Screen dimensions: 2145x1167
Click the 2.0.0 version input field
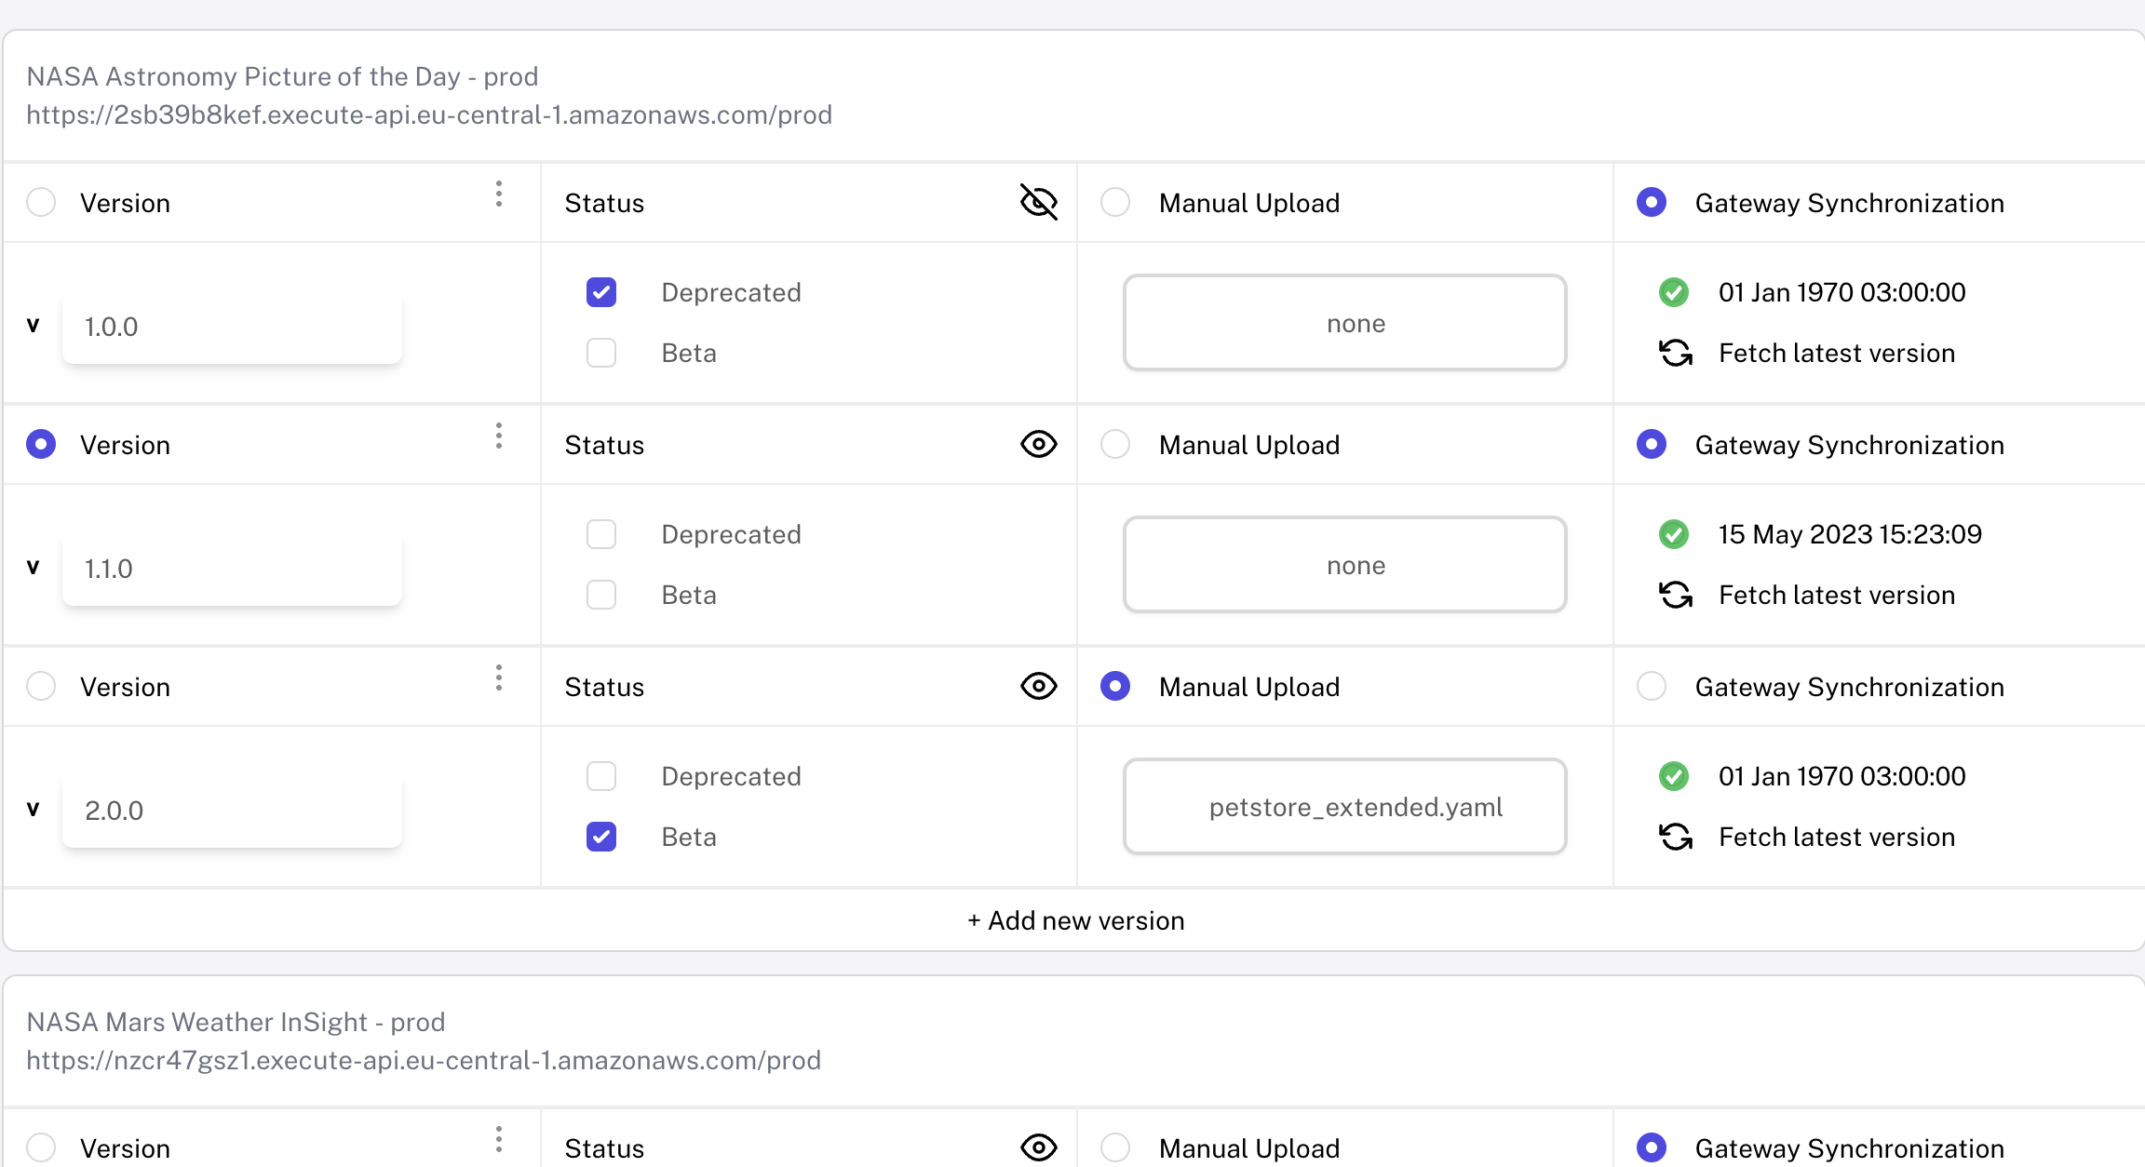tap(231, 810)
